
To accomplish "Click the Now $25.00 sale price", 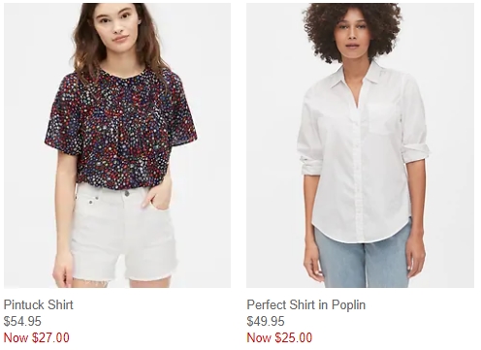I will 279,337.
